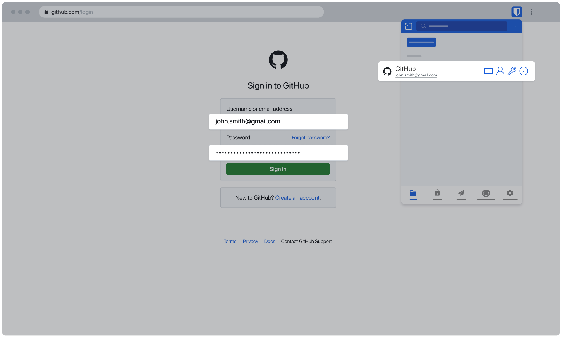Click the Create an account link
The width and height of the screenshot is (562, 338).
tap(297, 198)
